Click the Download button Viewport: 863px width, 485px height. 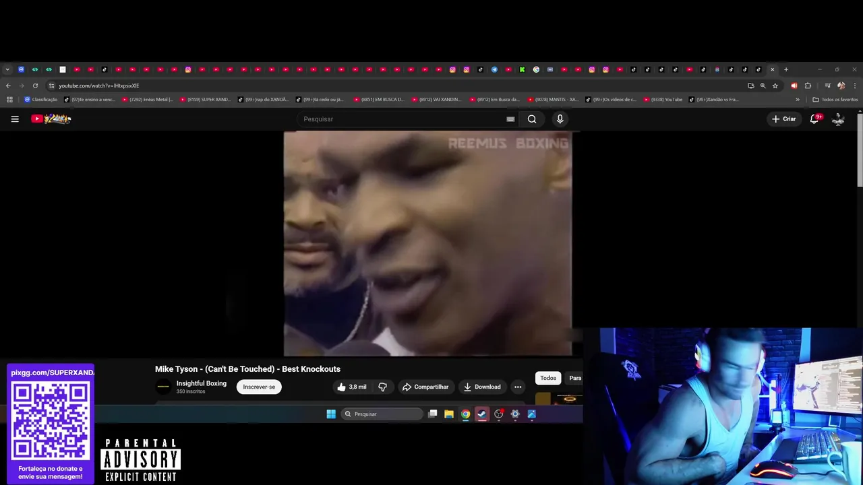pos(482,387)
